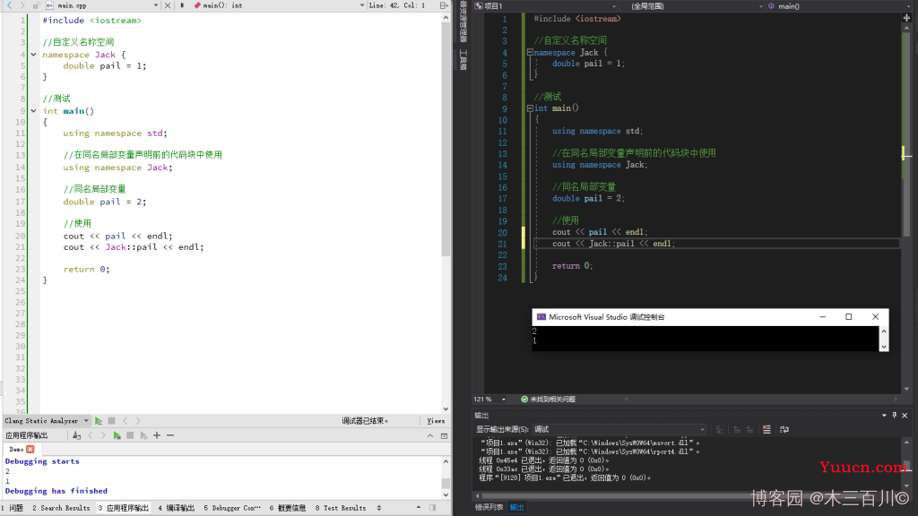Image resolution: width=918 pixels, height=516 pixels.
Task: Start the Clang Static Analyzer run
Action: click(99, 421)
